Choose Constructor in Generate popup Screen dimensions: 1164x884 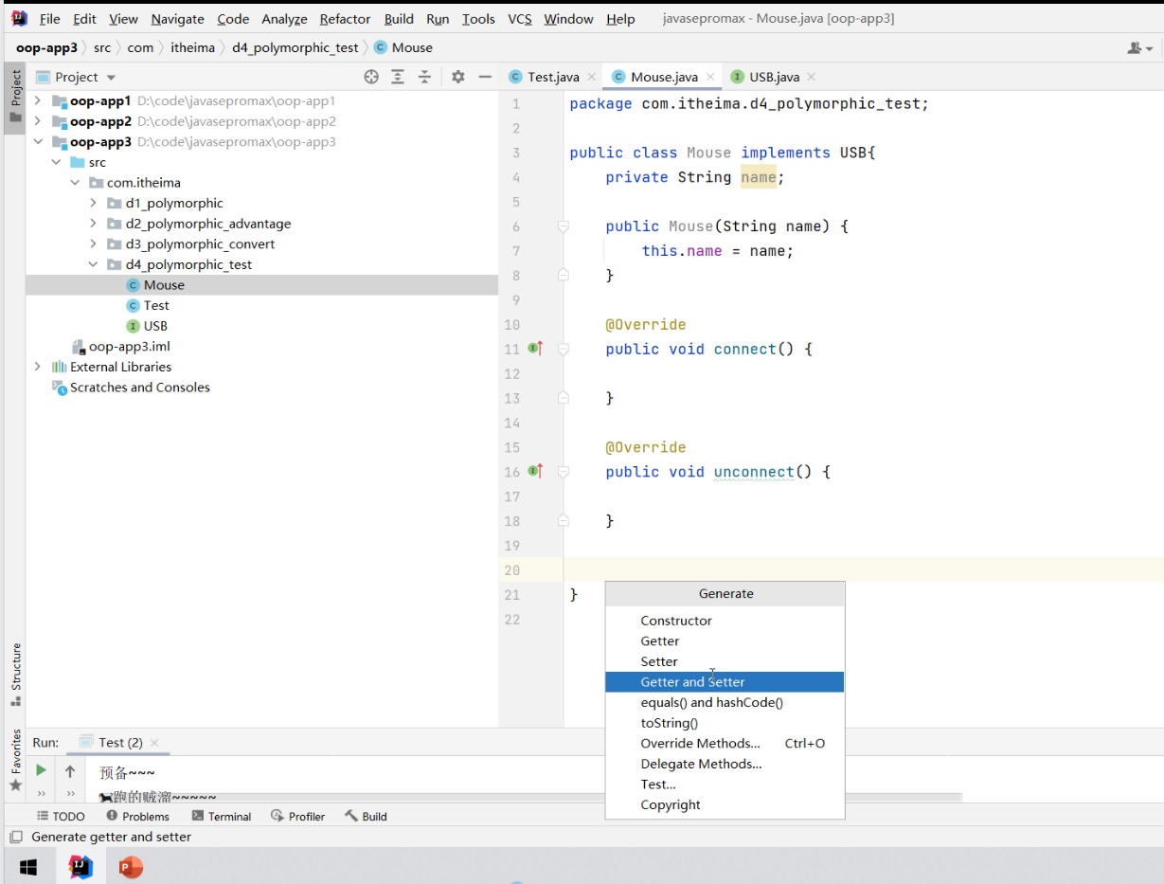click(x=725, y=621)
